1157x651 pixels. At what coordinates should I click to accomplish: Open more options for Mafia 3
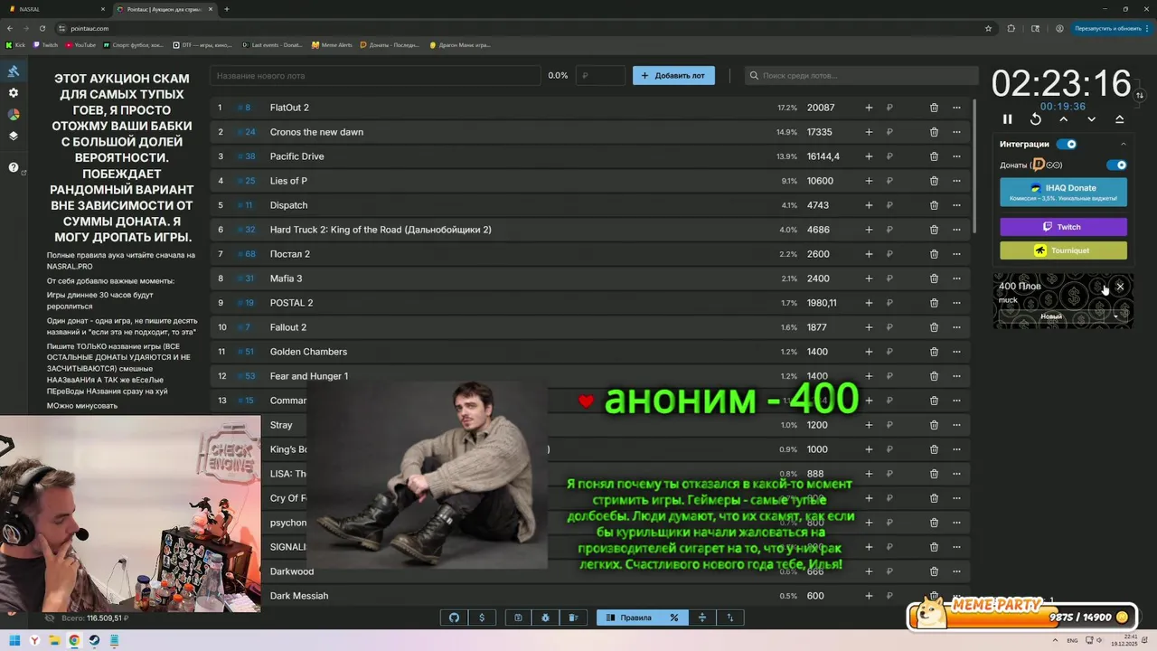coord(956,278)
